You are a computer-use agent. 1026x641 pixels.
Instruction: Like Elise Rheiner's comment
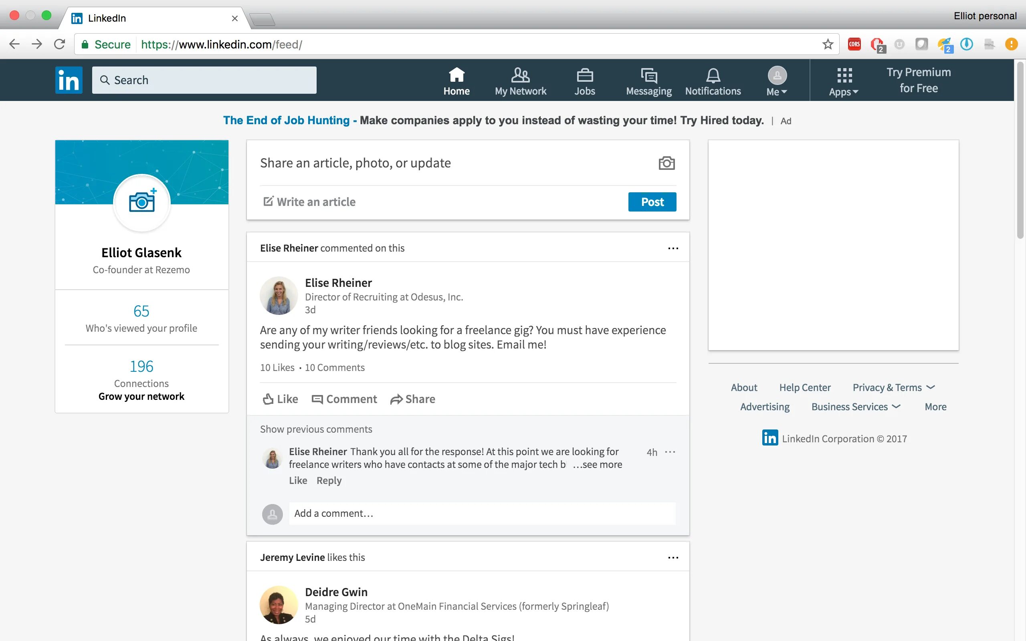(298, 480)
